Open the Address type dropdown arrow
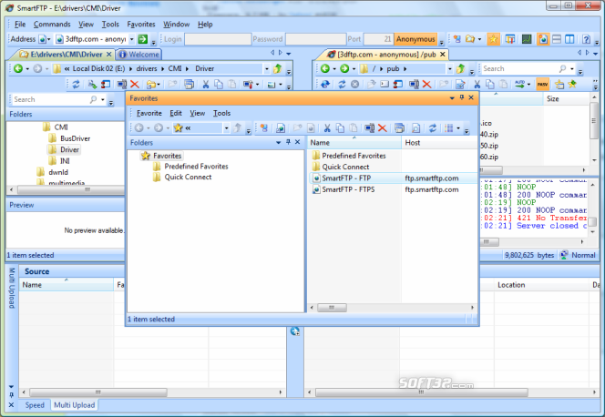605x417 pixels. click(x=48, y=39)
